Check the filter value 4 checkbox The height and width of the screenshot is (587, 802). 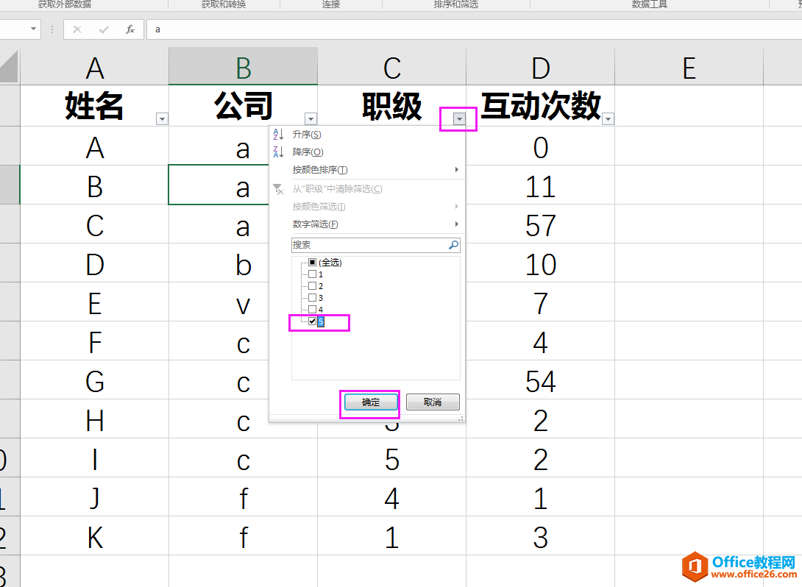312,310
